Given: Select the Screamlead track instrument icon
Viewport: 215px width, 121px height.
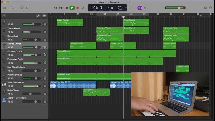Looking at the screenshot, I should 4,38.
